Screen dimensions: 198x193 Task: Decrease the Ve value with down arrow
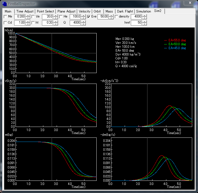[x=55, y=18]
